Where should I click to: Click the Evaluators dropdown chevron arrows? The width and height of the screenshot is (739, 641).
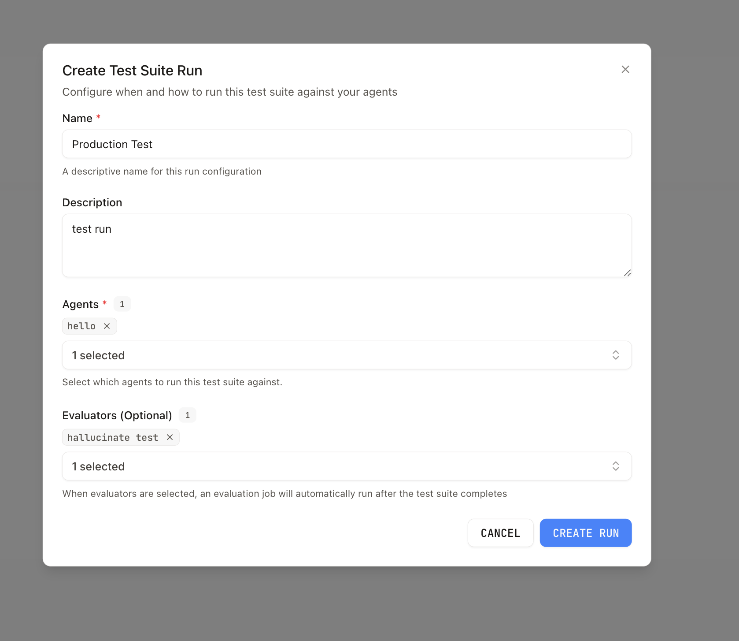(615, 466)
